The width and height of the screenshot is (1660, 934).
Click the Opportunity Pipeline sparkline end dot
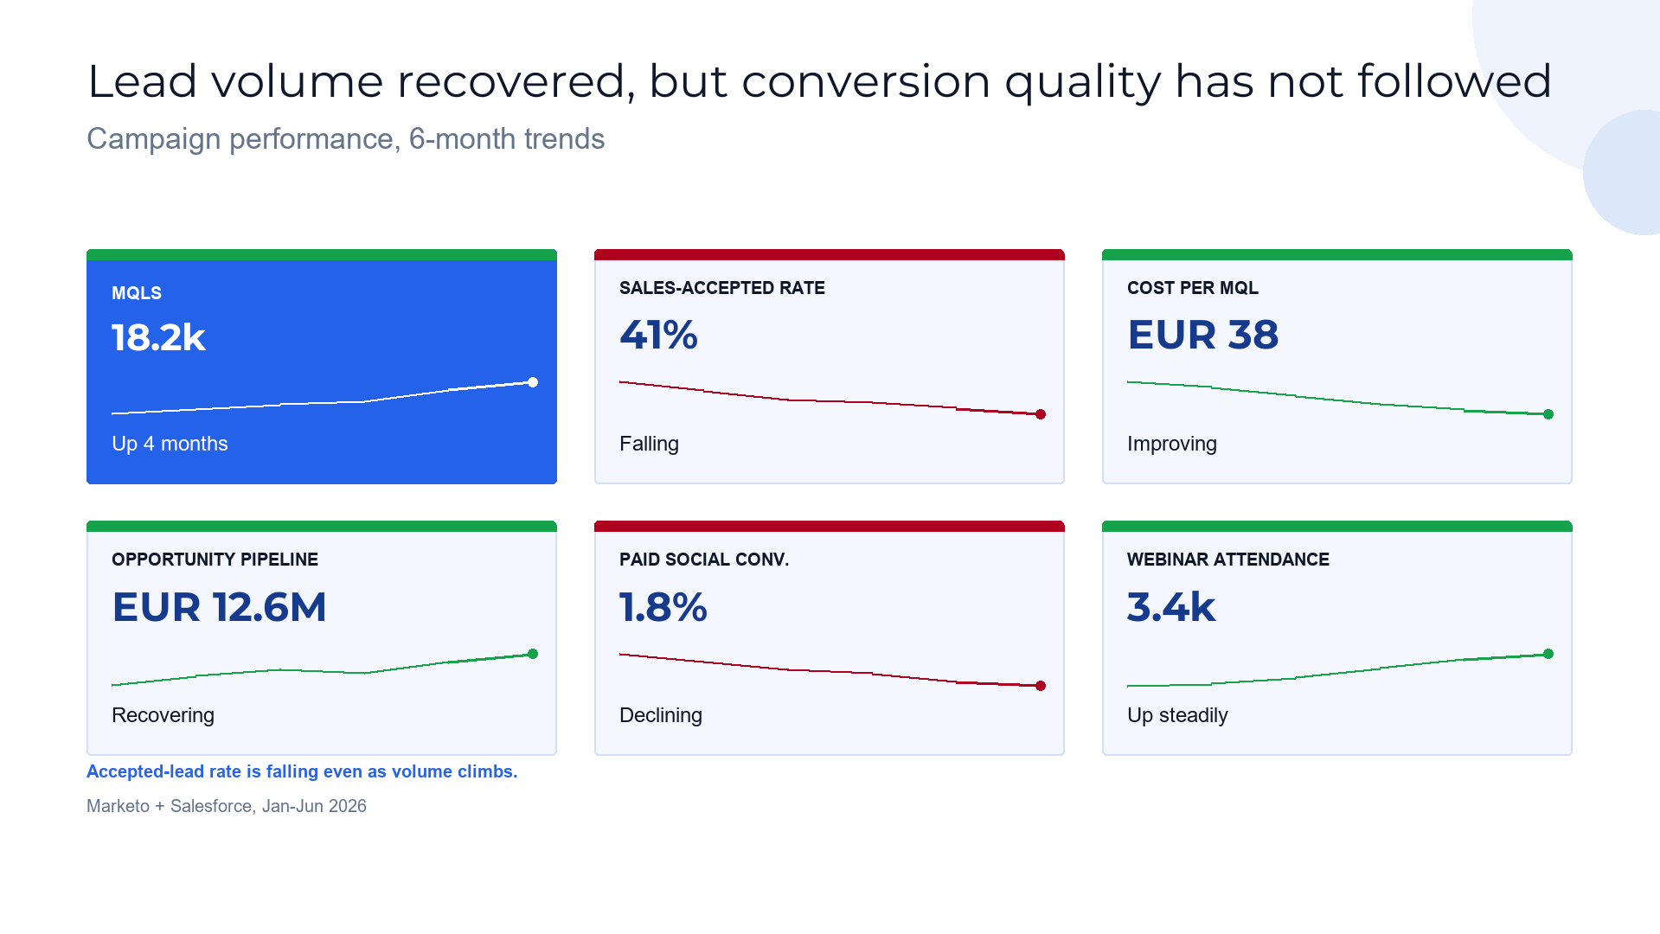tap(533, 654)
